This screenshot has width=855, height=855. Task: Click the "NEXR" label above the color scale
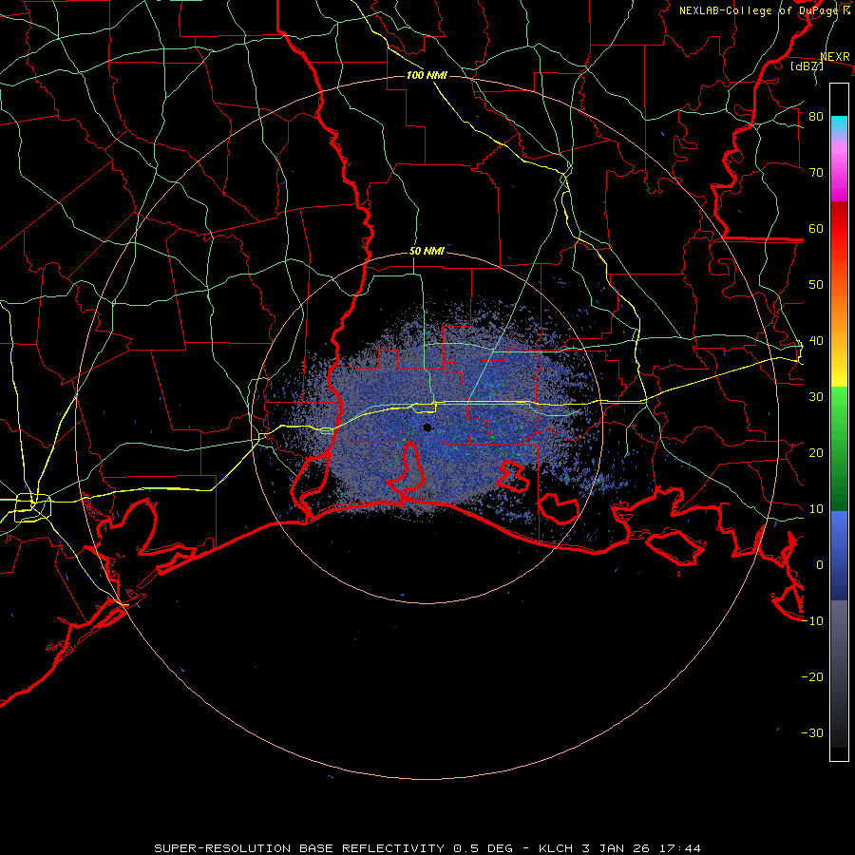[x=835, y=57]
